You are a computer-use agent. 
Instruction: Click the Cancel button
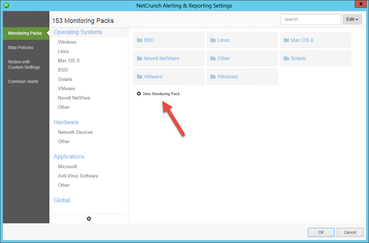tap(350, 232)
